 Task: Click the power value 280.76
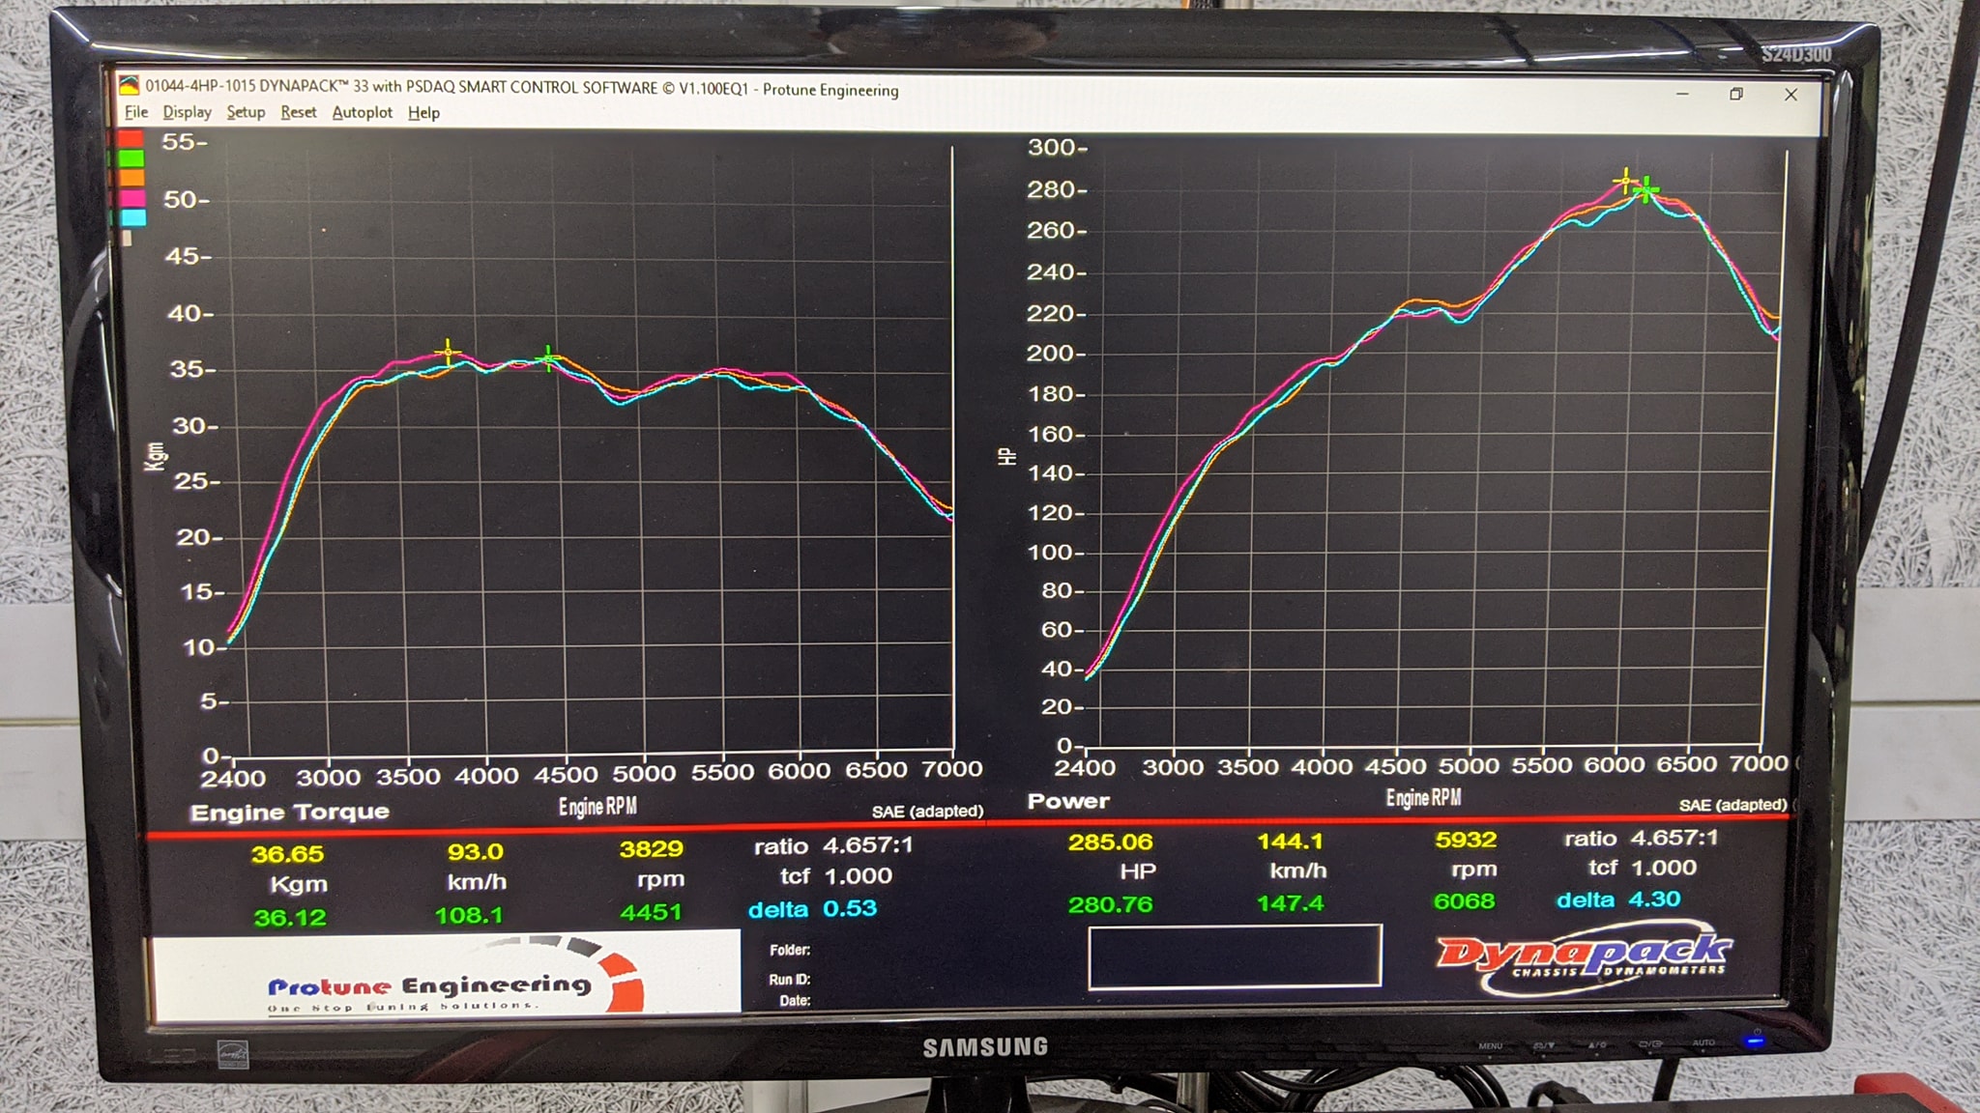tap(1110, 905)
